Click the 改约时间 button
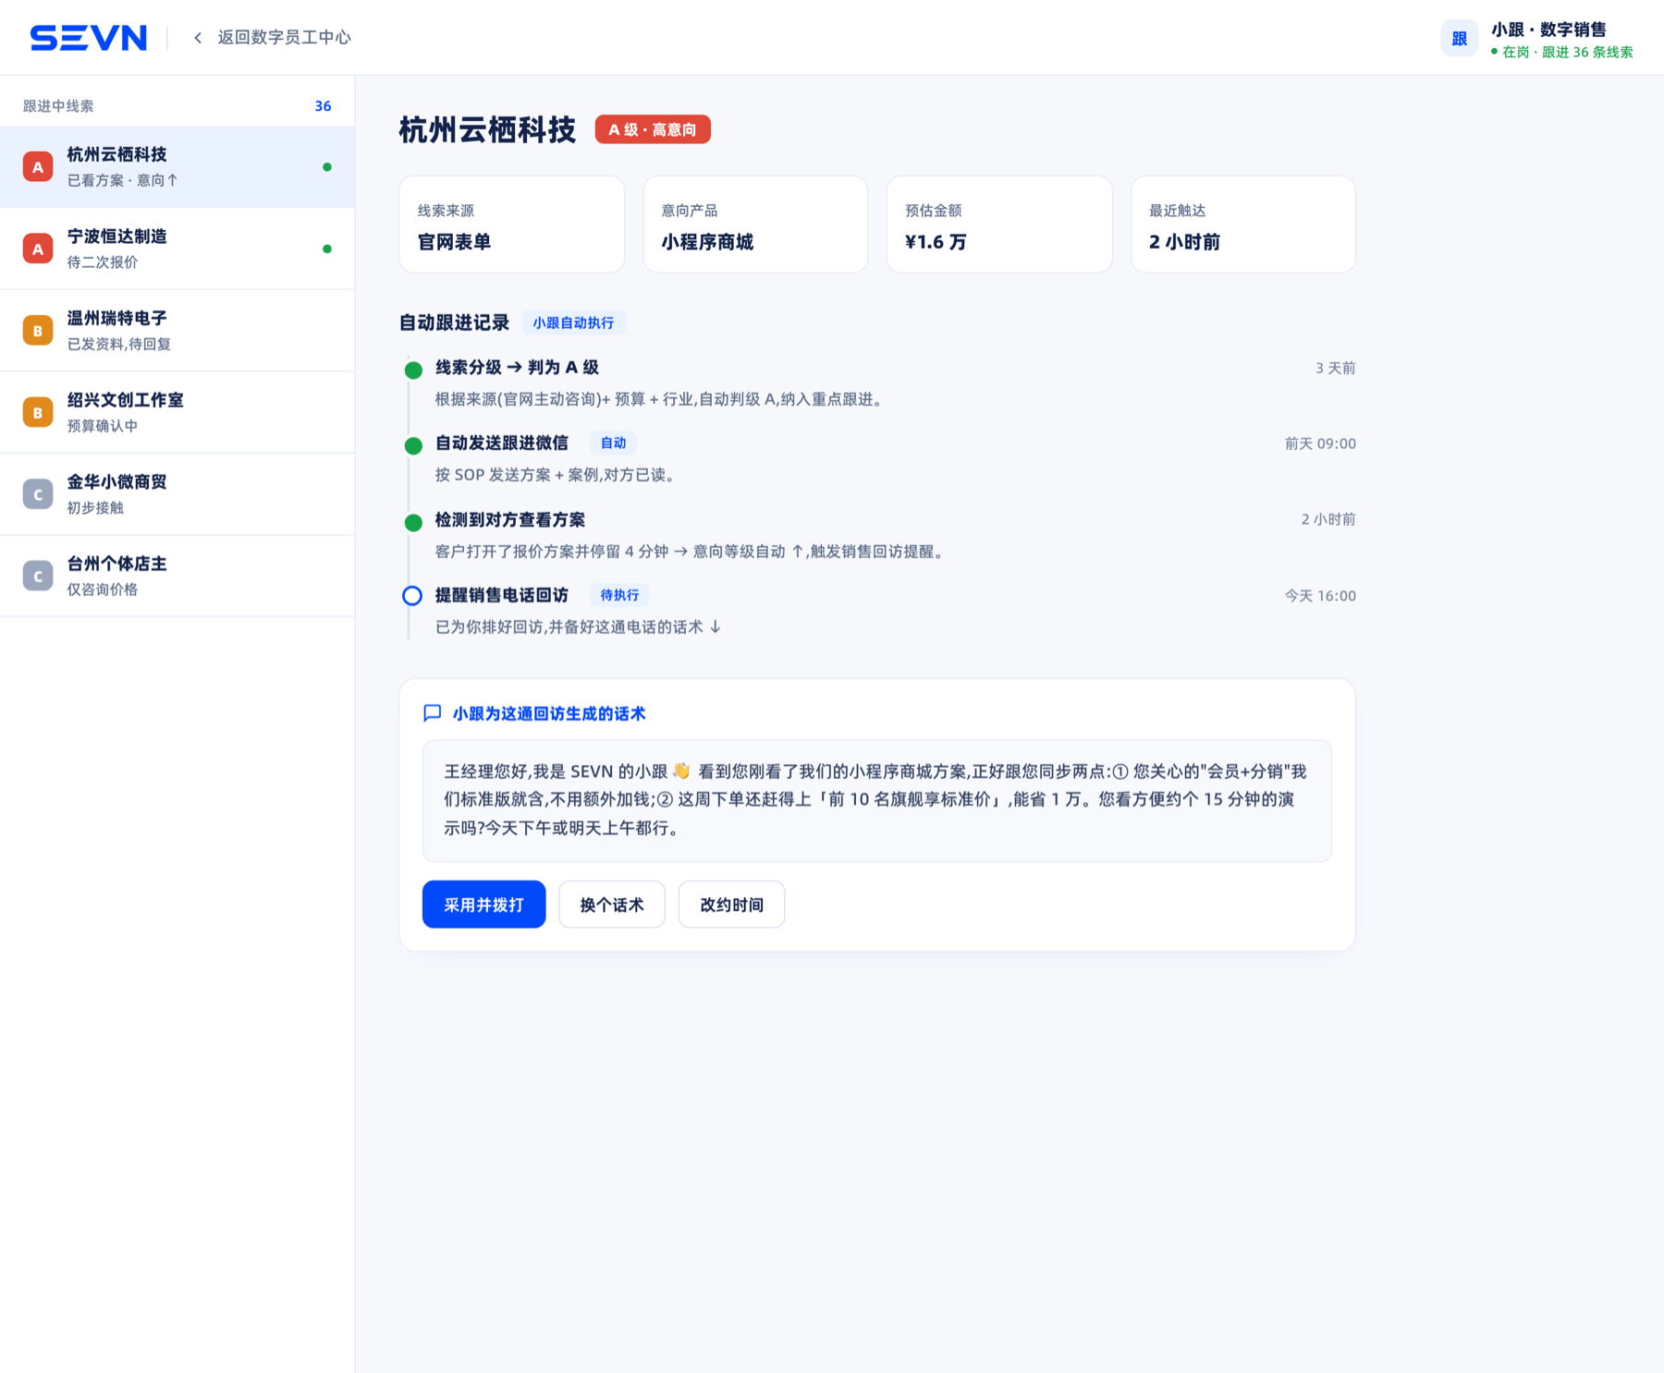1664x1373 pixels. pos(731,905)
